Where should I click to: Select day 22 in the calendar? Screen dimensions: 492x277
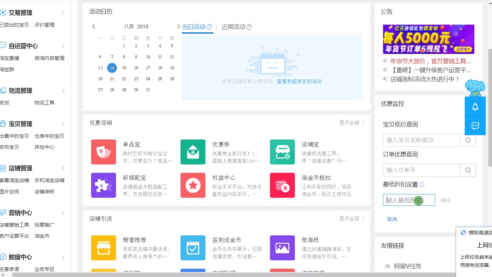(x=124, y=79)
